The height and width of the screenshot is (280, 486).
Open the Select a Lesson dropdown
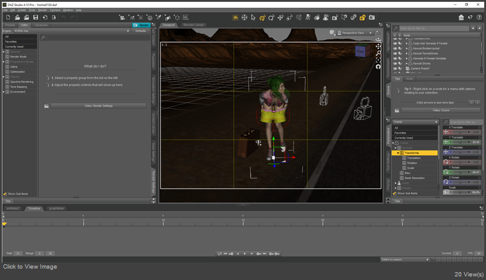405,260
